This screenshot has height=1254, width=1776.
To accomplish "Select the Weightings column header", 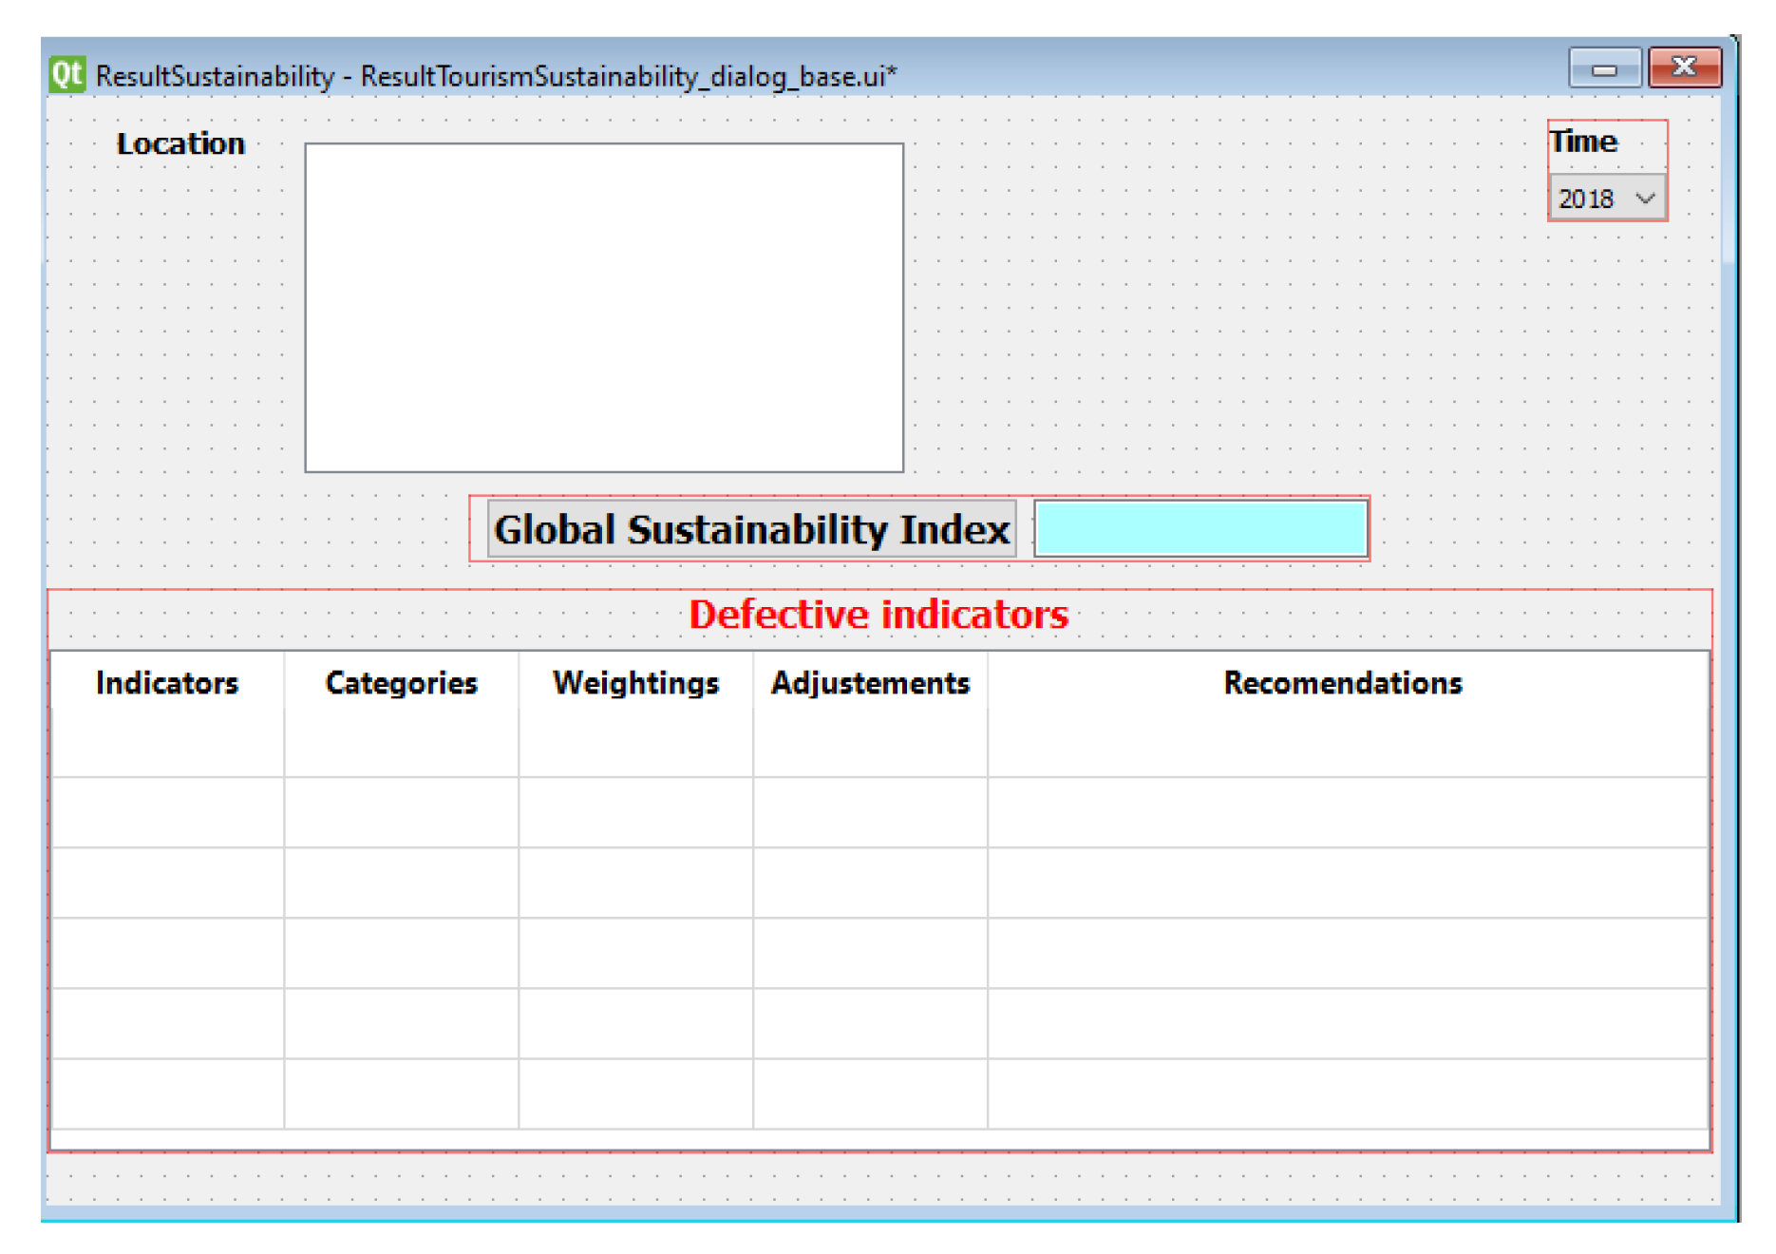I will click(635, 683).
